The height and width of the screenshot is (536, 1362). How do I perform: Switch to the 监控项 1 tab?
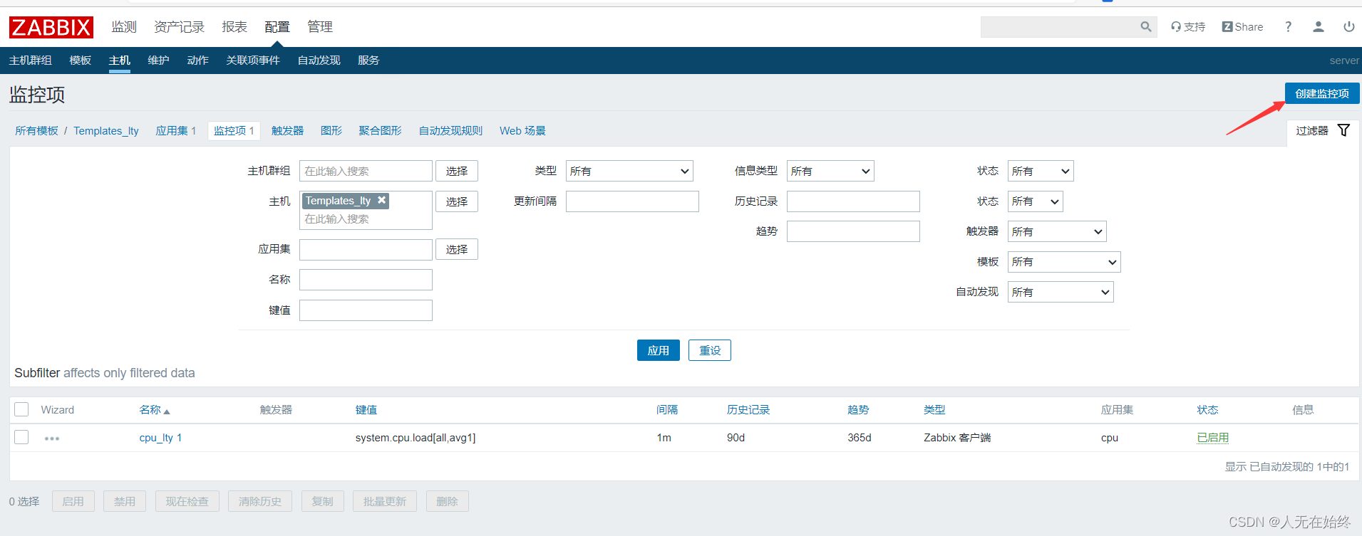click(234, 131)
